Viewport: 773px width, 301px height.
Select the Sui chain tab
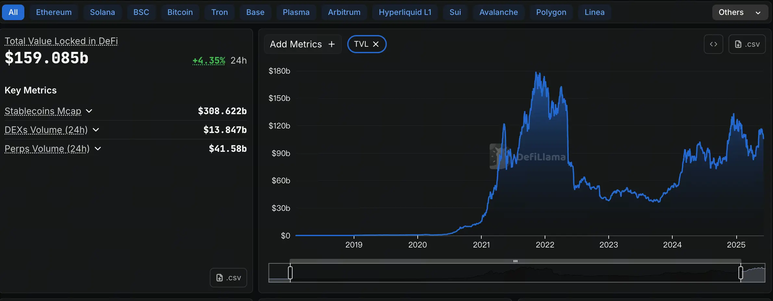[455, 12]
